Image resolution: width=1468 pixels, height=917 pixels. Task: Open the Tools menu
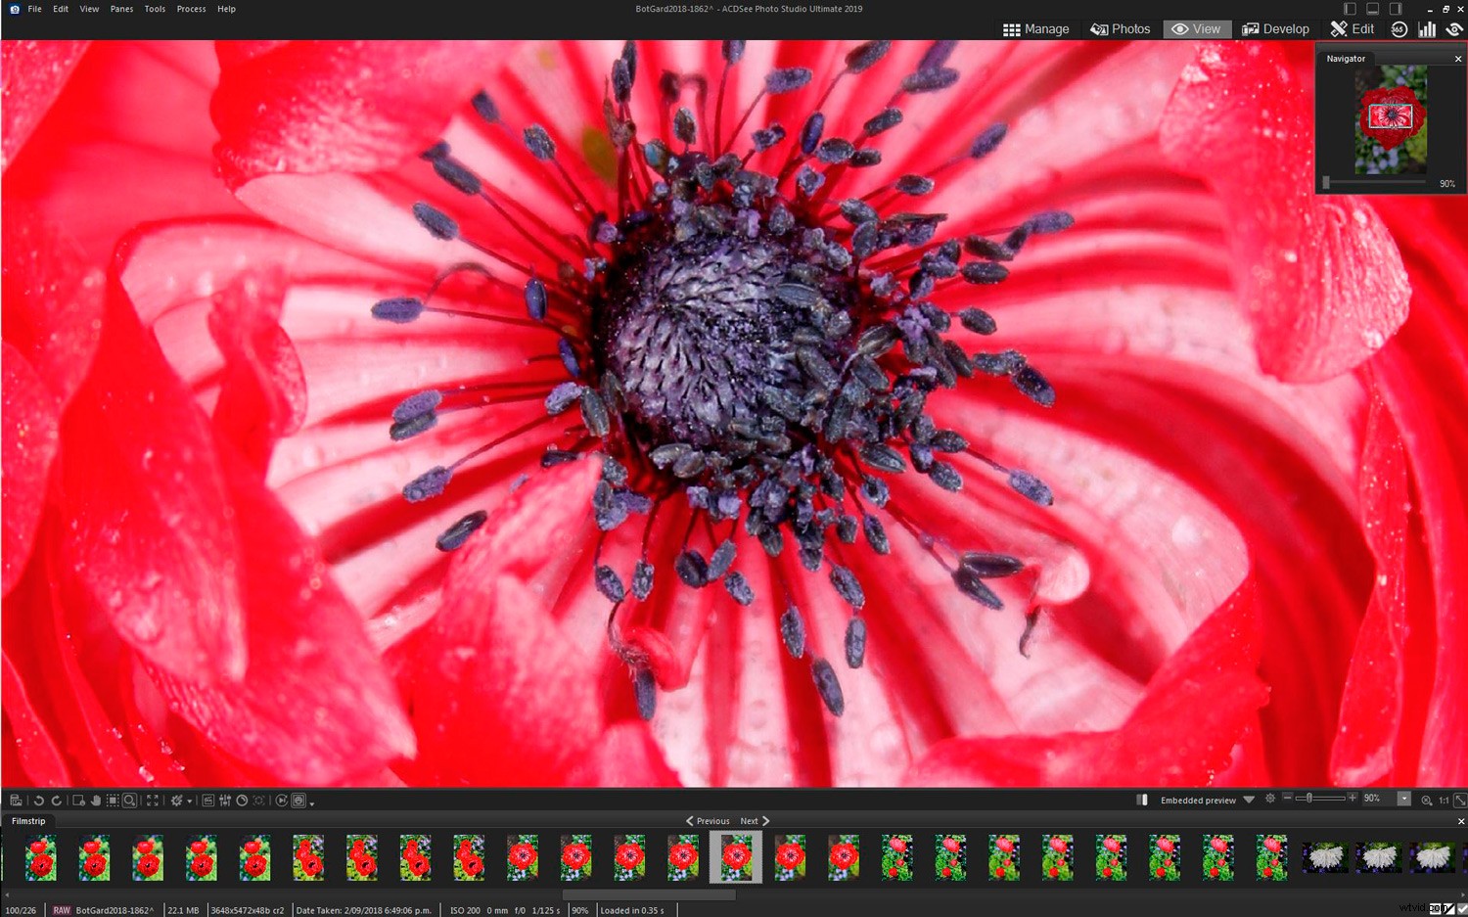point(155,9)
